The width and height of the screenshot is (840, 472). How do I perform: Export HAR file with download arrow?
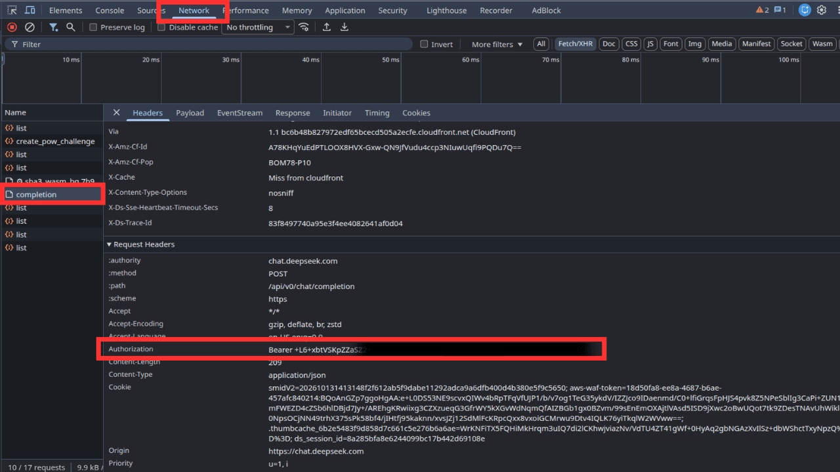(x=345, y=27)
